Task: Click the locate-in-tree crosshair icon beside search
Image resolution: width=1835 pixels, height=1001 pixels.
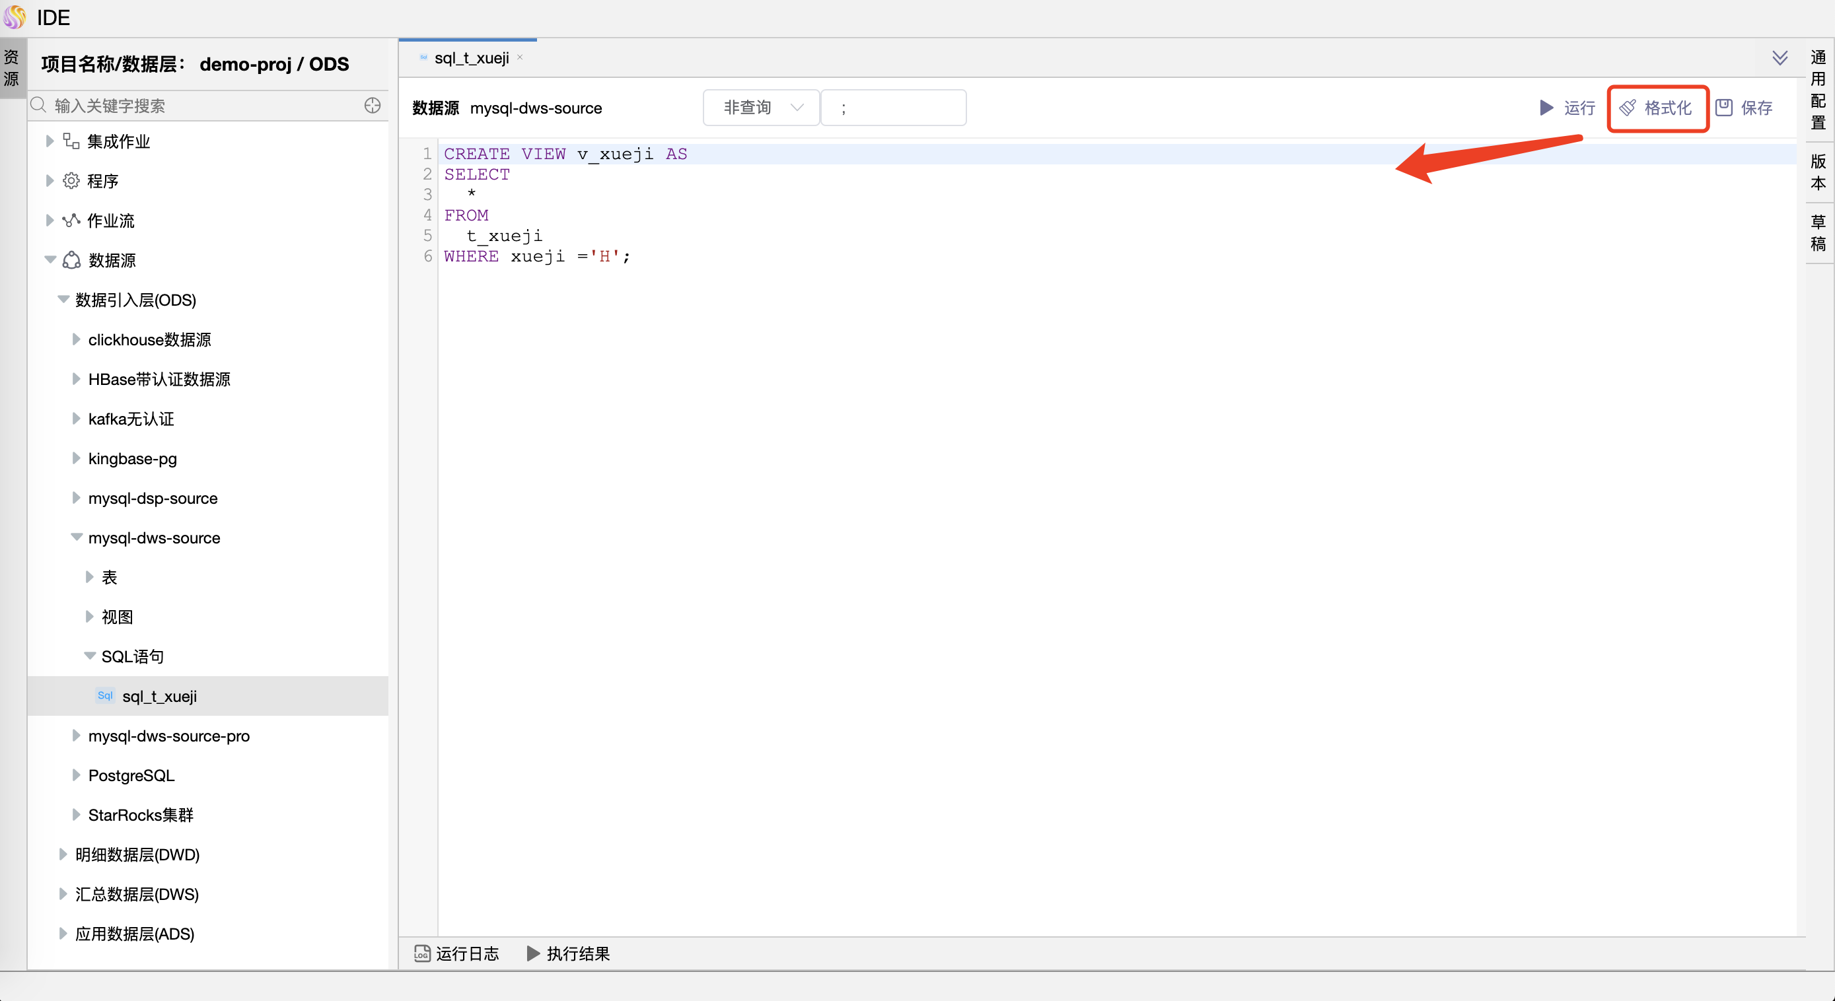Action: click(x=373, y=105)
